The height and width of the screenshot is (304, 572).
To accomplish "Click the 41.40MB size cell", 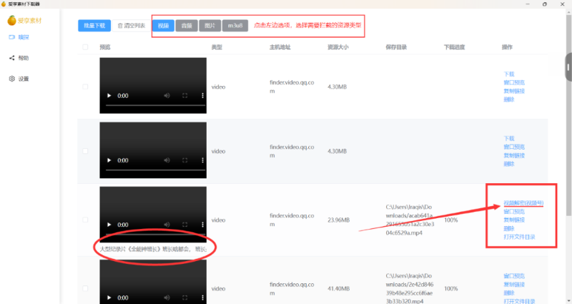I will [x=338, y=289].
